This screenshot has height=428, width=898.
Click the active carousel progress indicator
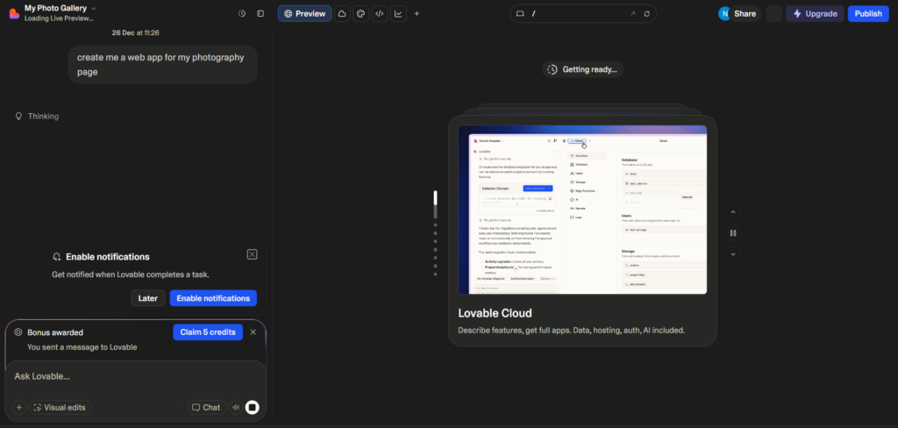(x=435, y=204)
